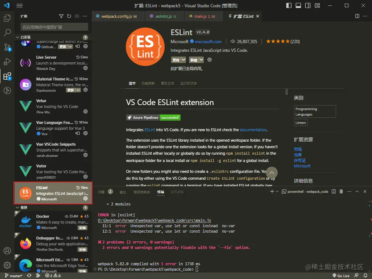372x279 pixels.
Task: Open the Explorer view in activity bar
Action: 7,18
